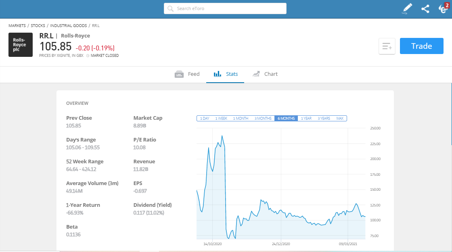
Task: Select MAX chart range
Action: click(340, 119)
